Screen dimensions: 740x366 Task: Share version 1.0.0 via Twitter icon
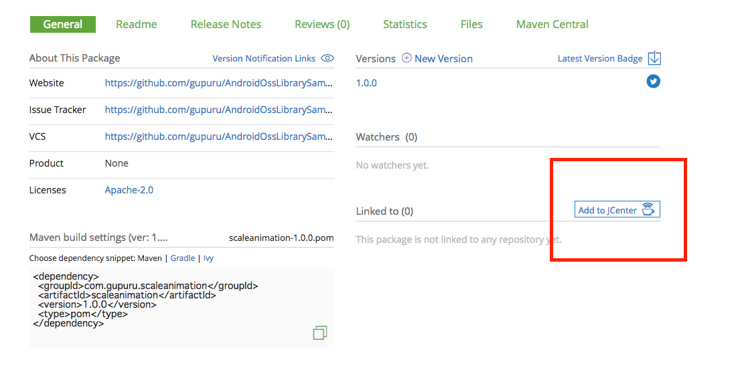click(x=653, y=82)
